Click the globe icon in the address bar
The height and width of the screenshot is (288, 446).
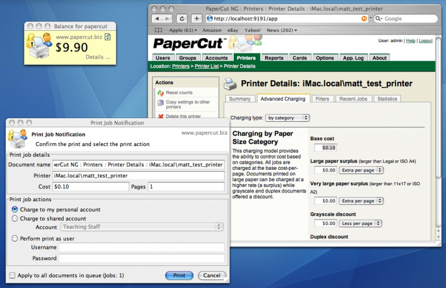tap(210, 19)
